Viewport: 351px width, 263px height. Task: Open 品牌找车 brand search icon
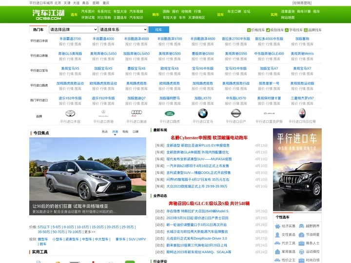(306, 30)
